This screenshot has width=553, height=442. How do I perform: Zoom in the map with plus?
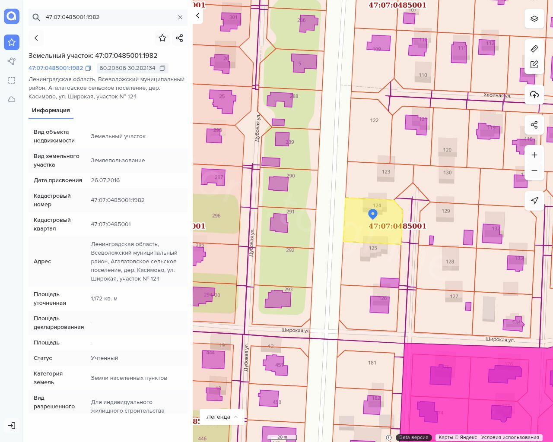(x=534, y=155)
